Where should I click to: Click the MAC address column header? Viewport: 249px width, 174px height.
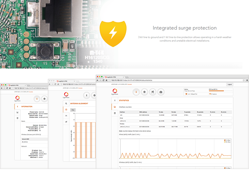pos(143,112)
